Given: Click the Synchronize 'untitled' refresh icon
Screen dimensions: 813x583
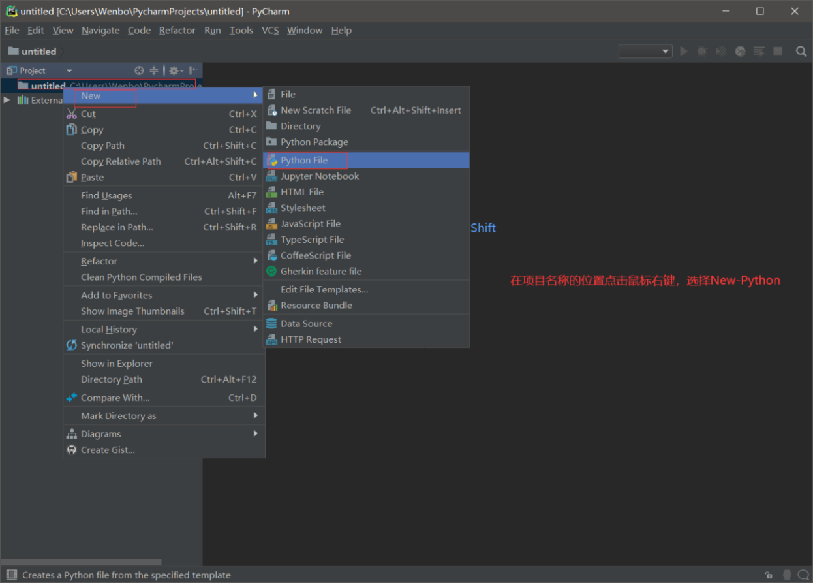Looking at the screenshot, I should [x=72, y=345].
